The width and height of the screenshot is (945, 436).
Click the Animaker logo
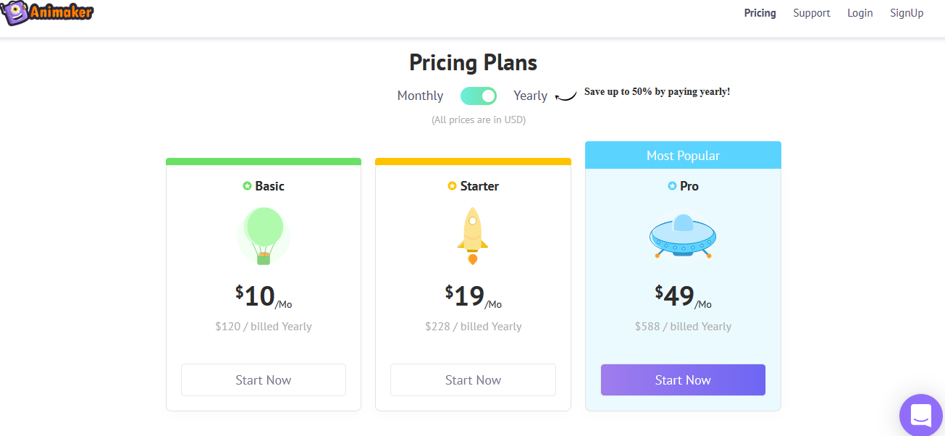tap(47, 12)
